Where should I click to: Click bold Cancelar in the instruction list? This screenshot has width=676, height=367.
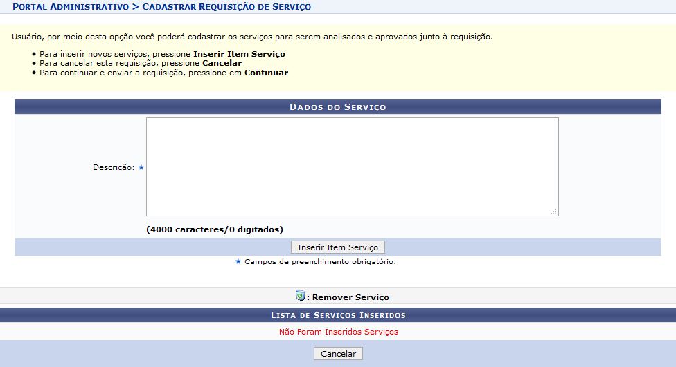point(222,63)
